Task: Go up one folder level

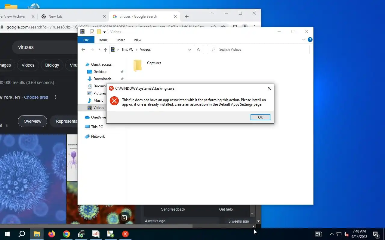Action: [x=105, y=49]
